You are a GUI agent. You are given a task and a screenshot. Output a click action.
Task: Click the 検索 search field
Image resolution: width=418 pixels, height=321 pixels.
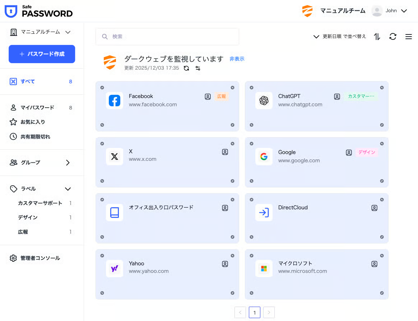pyautogui.click(x=167, y=37)
